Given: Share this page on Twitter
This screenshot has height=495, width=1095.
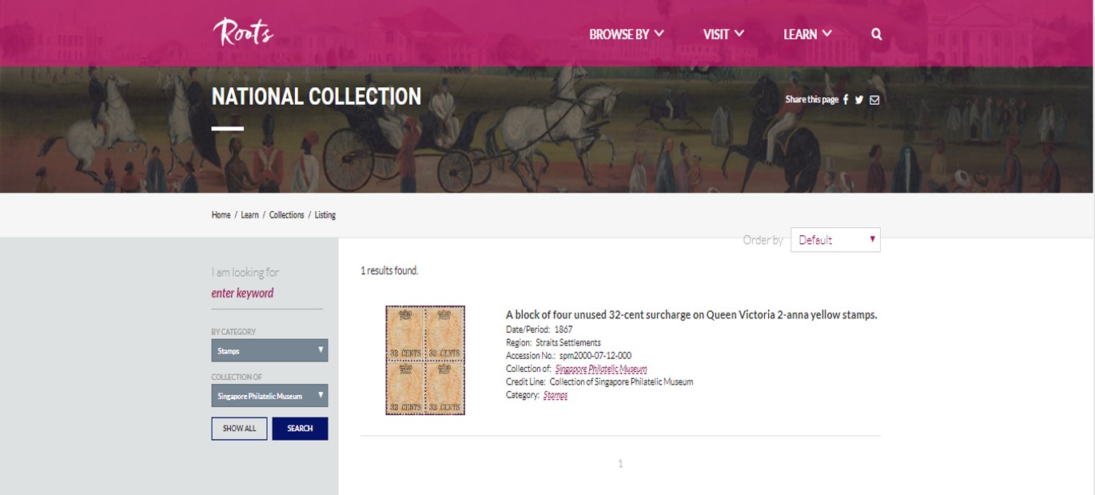Looking at the screenshot, I should [859, 100].
